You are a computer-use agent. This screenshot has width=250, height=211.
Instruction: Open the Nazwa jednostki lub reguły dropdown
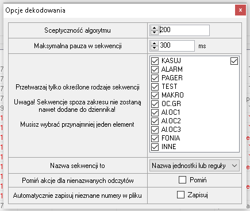pos(194,166)
